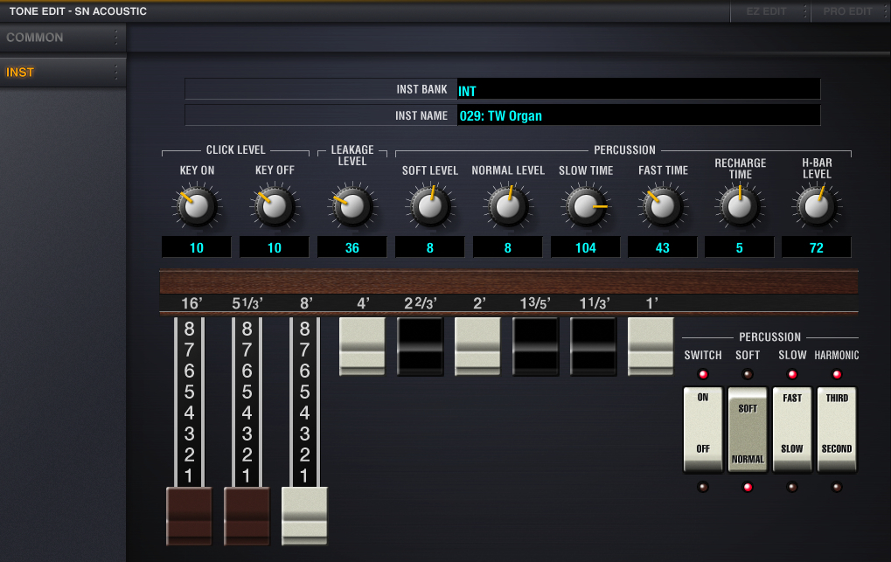
Task: Click the SLOW TIME knob
Action: pos(586,206)
